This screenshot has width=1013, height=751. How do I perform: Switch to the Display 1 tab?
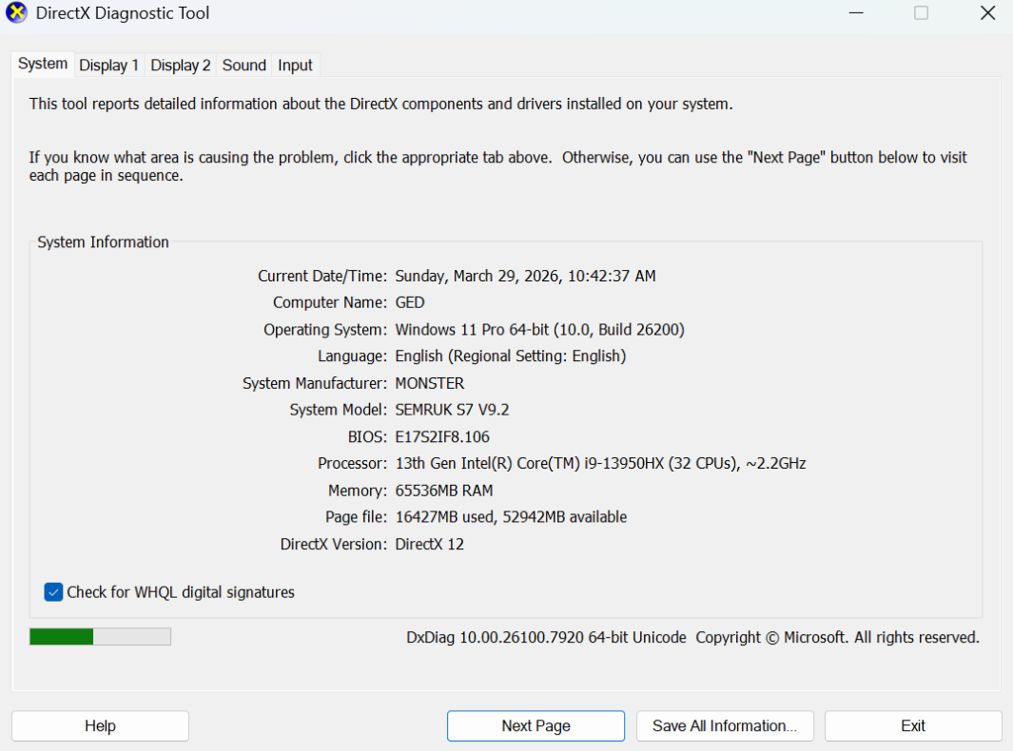tap(108, 65)
